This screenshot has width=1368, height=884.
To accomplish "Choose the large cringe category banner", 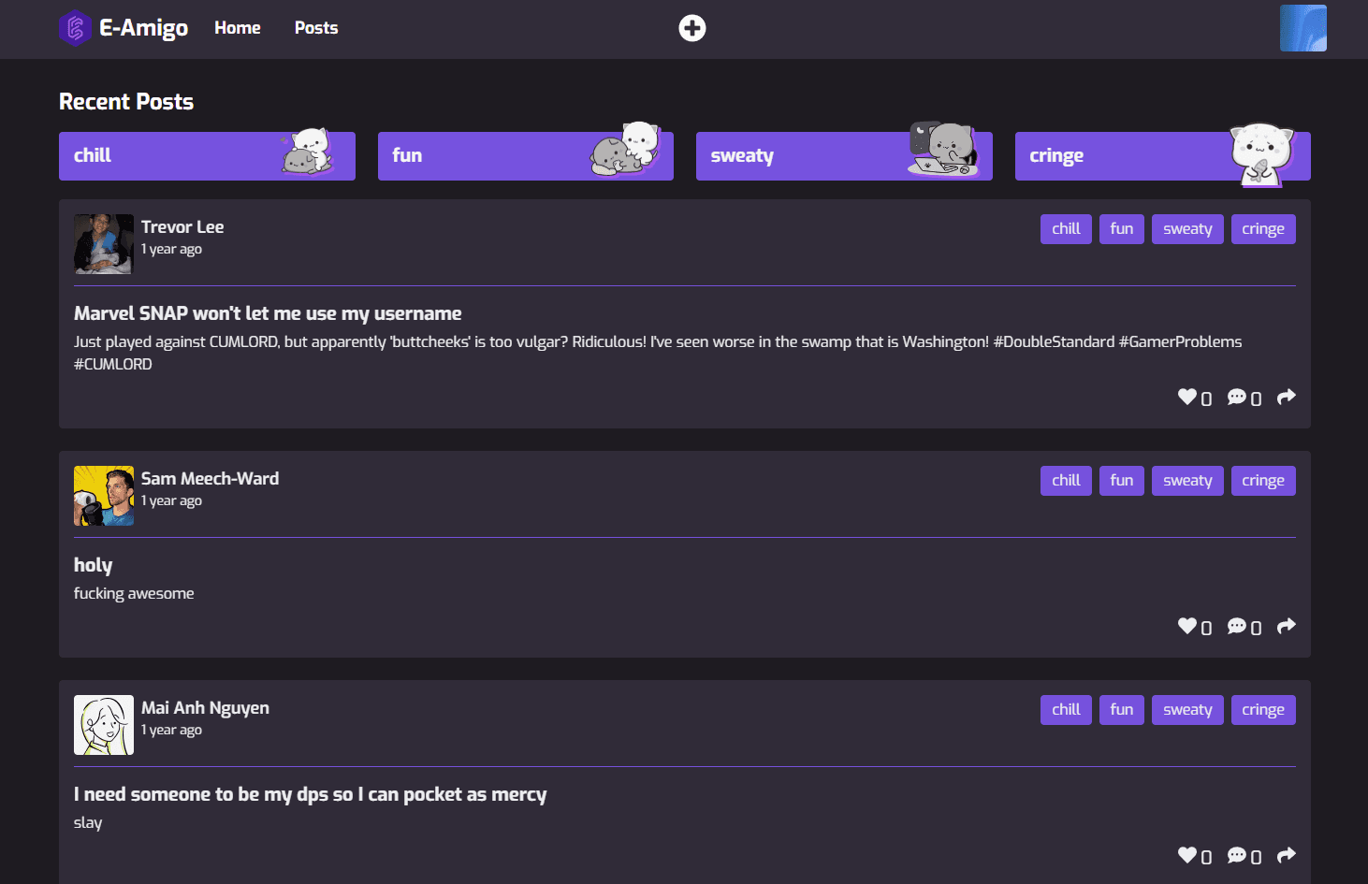I will click(1162, 156).
